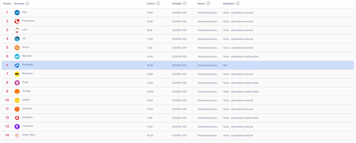Viewport: 356px width, 143px height.
Task: Click the Digi company logo icon
Action: (17, 12)
